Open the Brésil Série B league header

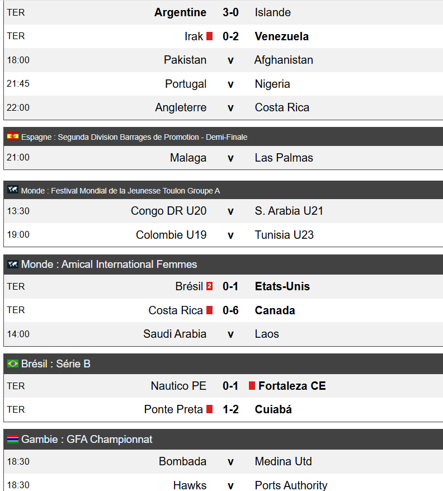223,363
